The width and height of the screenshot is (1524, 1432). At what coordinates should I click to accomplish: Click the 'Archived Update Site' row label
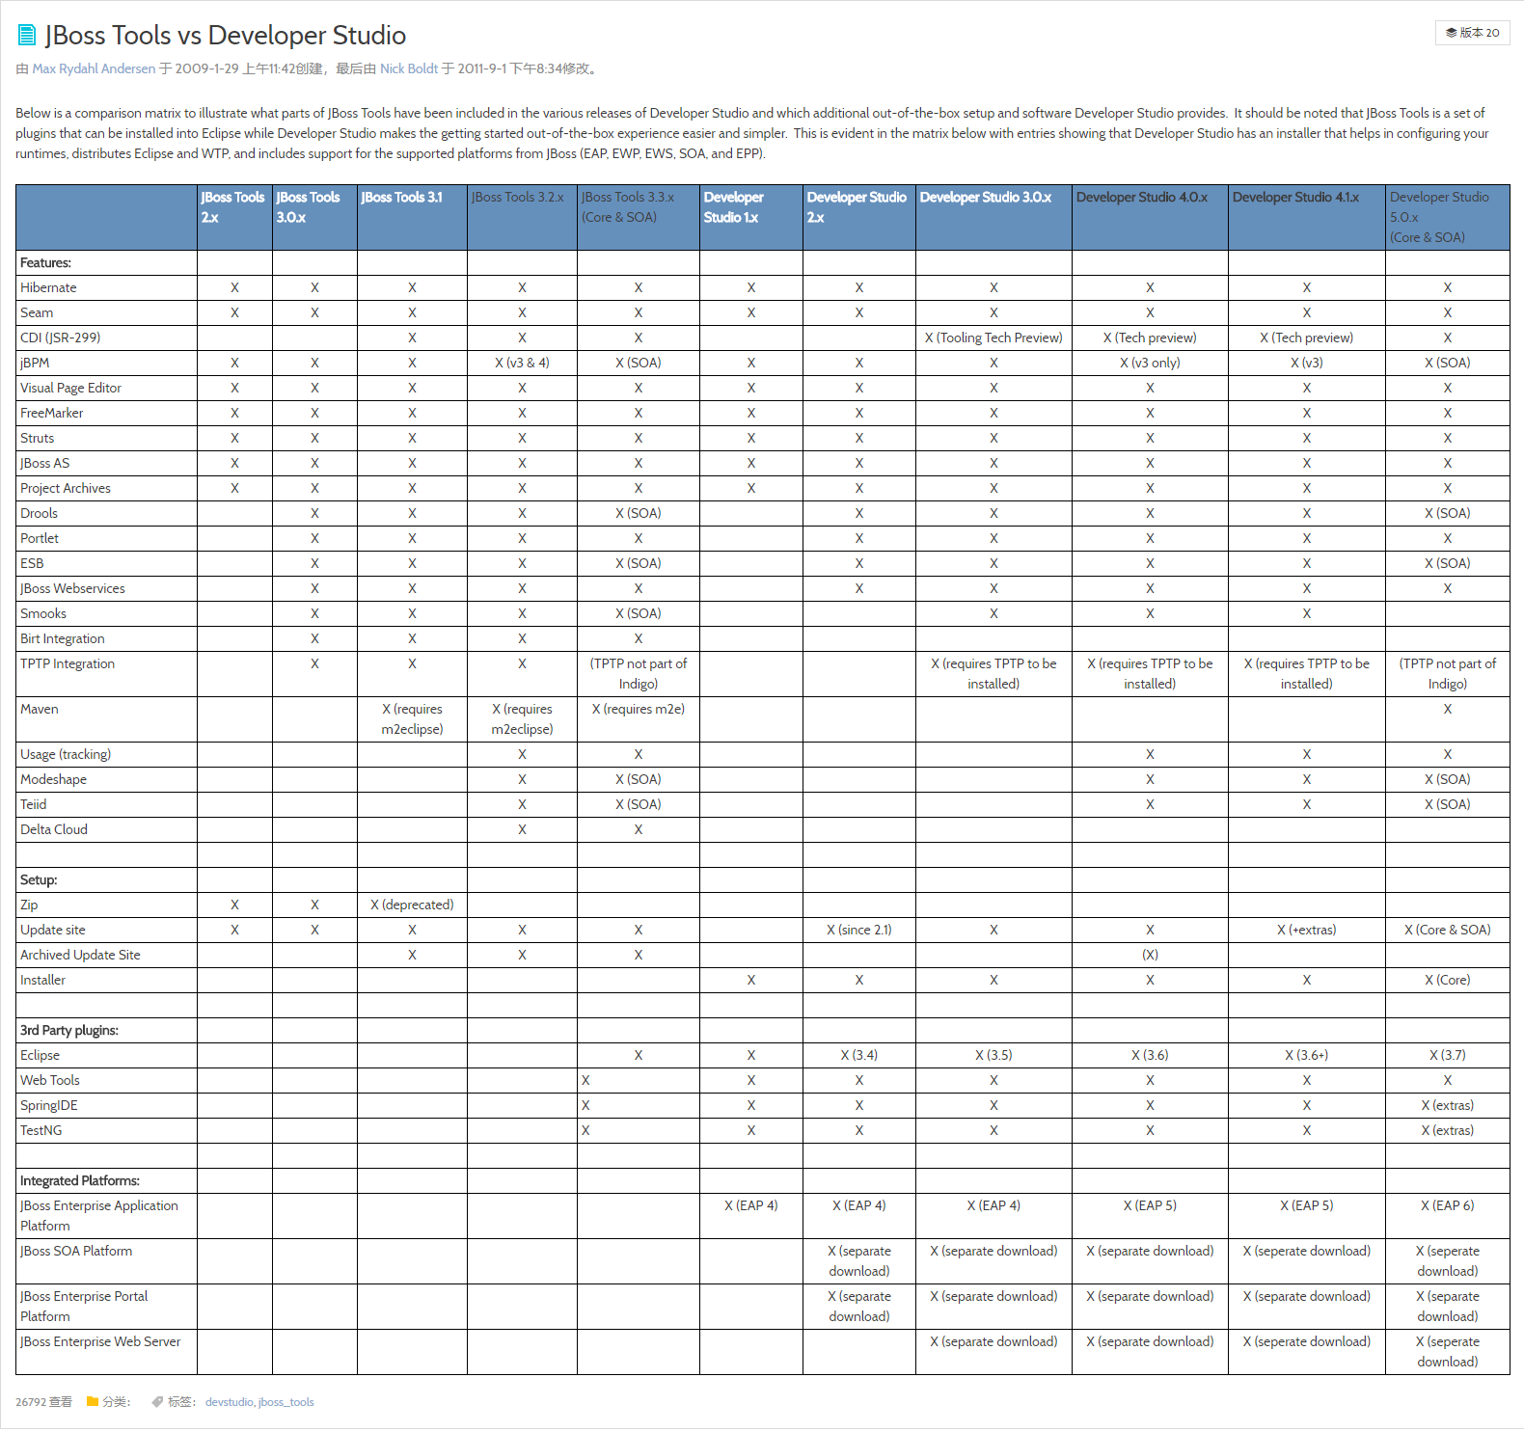[80, 955]
